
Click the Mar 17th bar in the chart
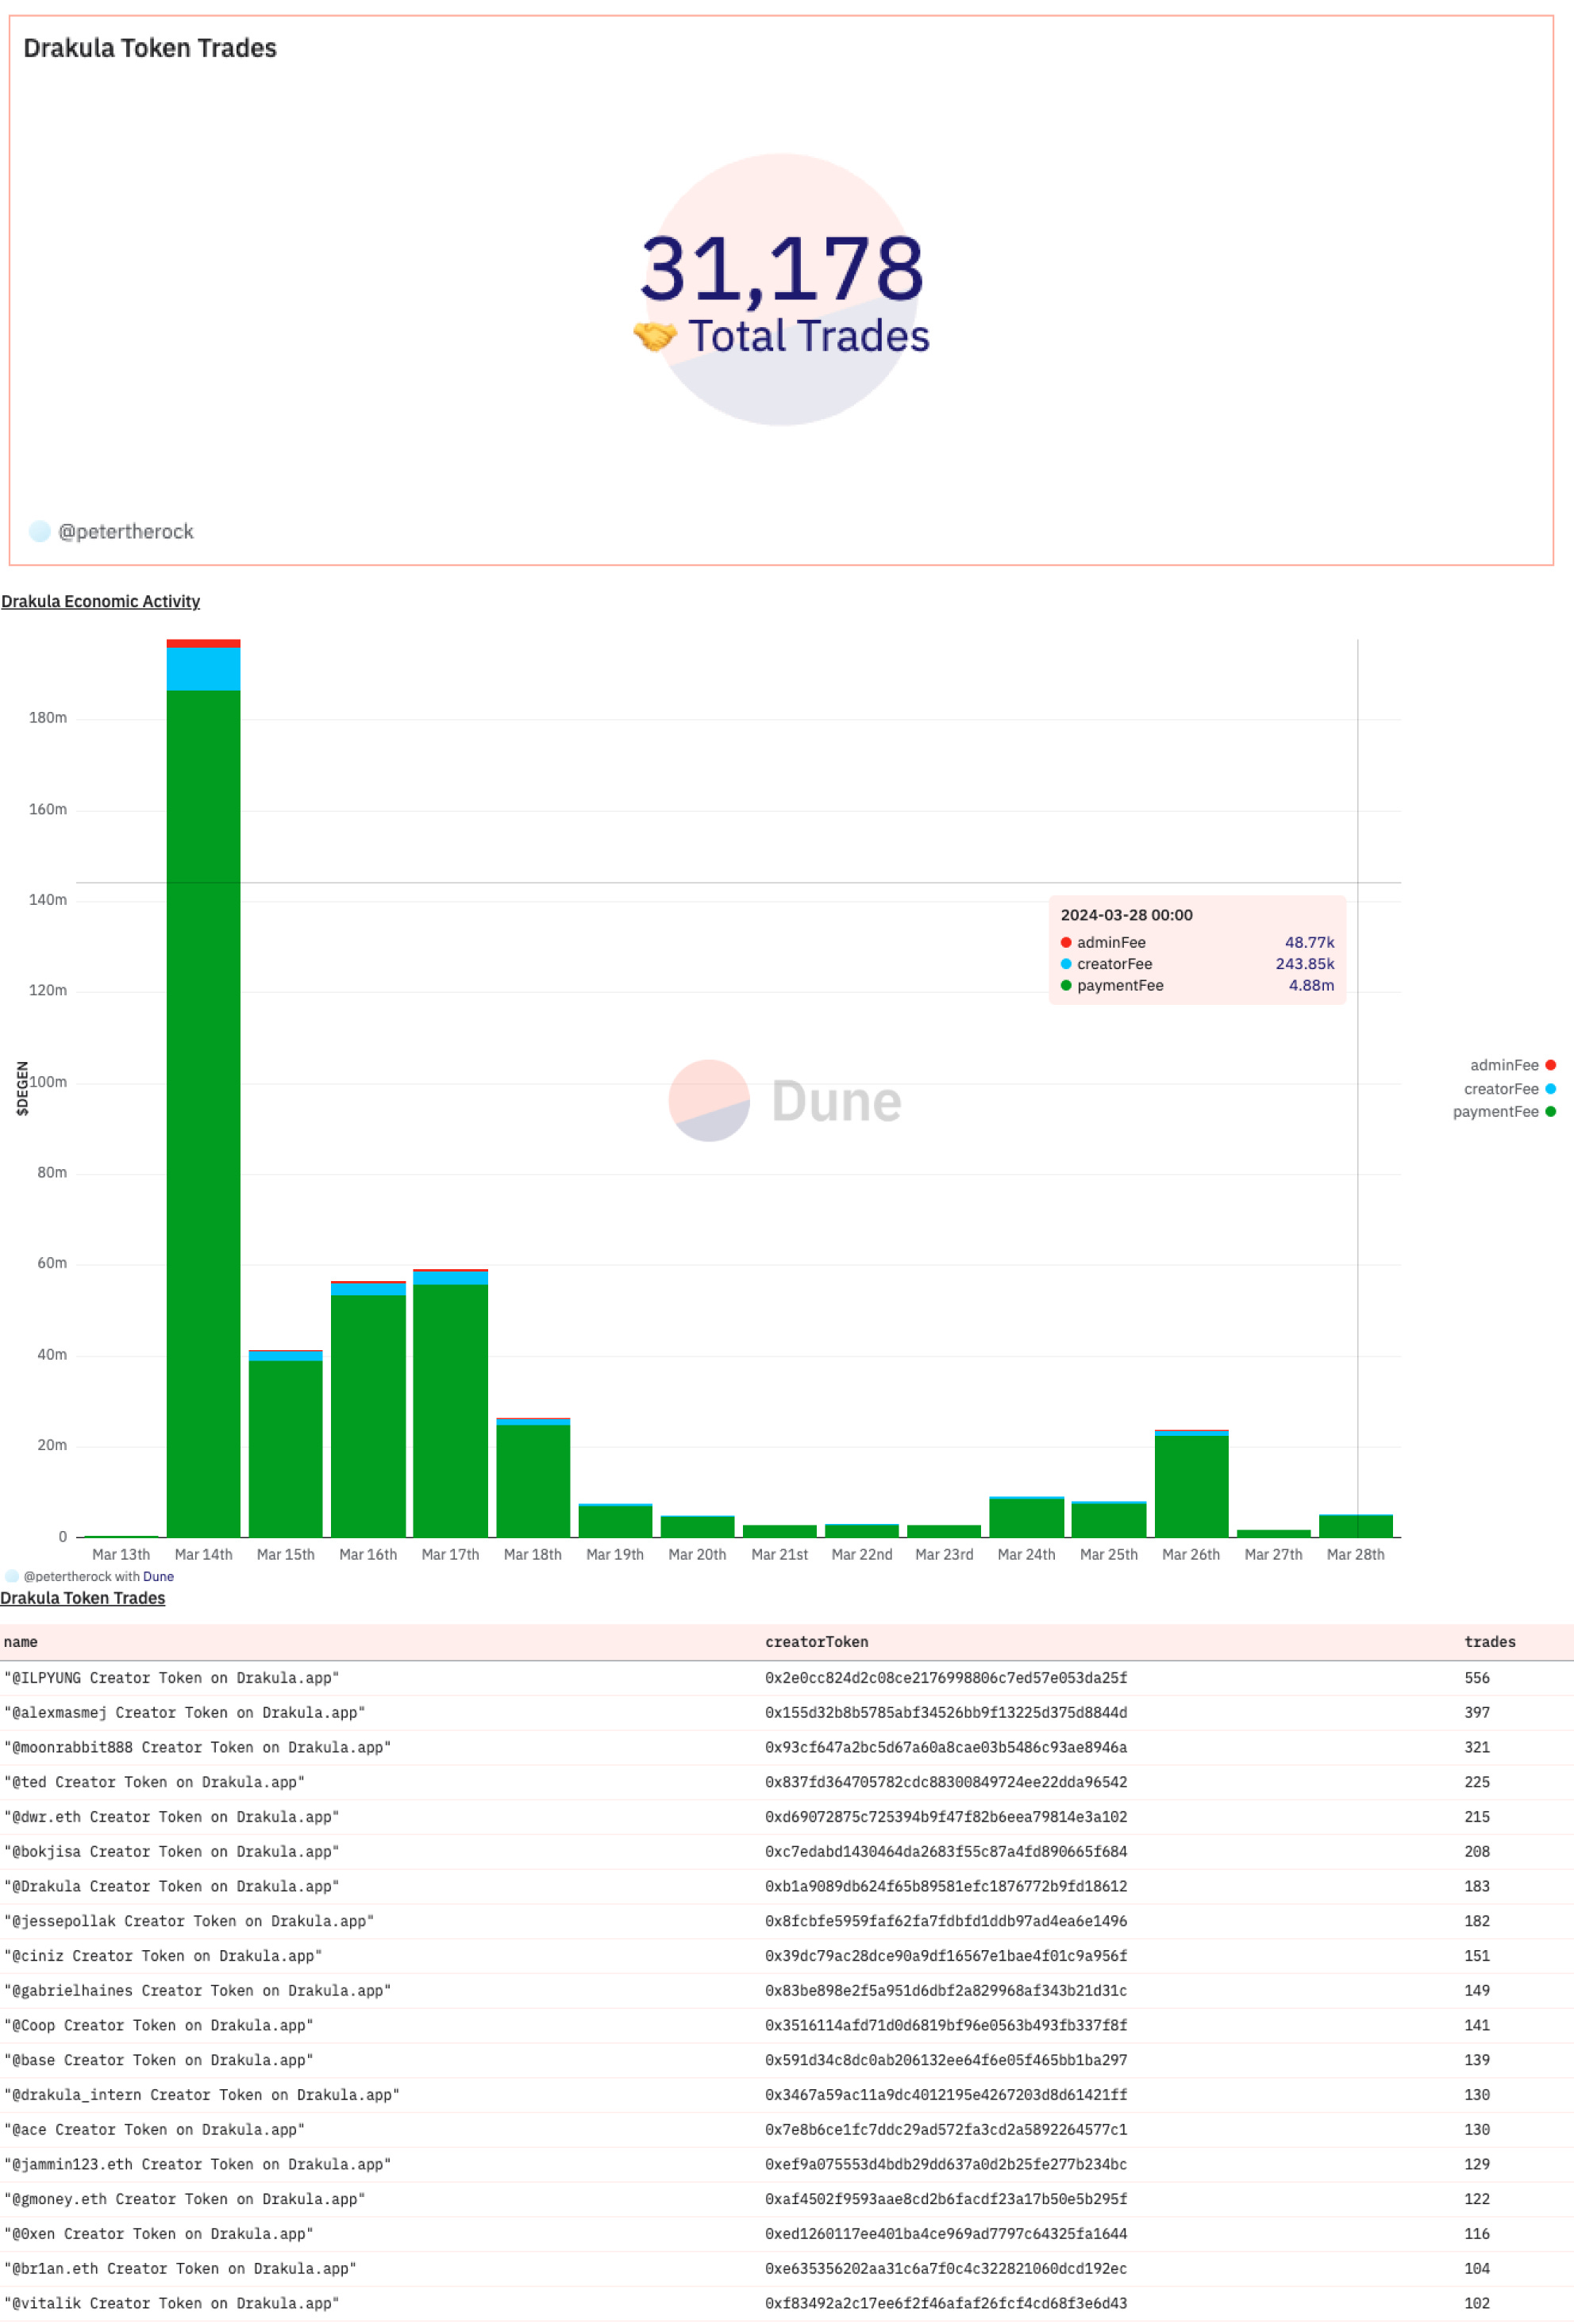click(x=450, y=1403)
